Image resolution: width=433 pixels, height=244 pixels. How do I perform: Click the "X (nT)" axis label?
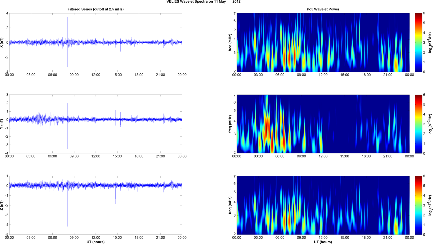tap(2, 42)
